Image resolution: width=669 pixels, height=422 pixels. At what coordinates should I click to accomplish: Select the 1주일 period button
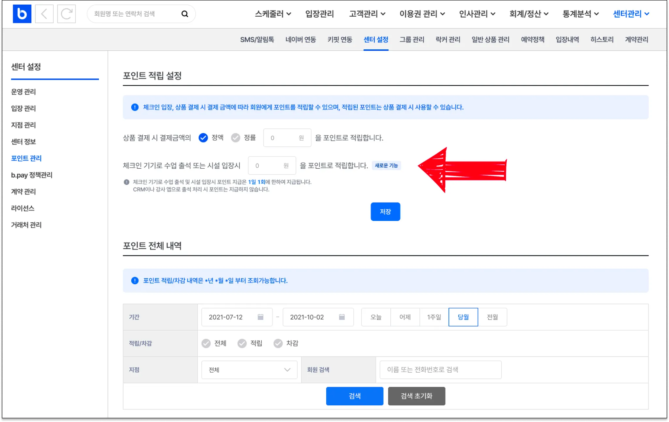click(x=434, y=317)
